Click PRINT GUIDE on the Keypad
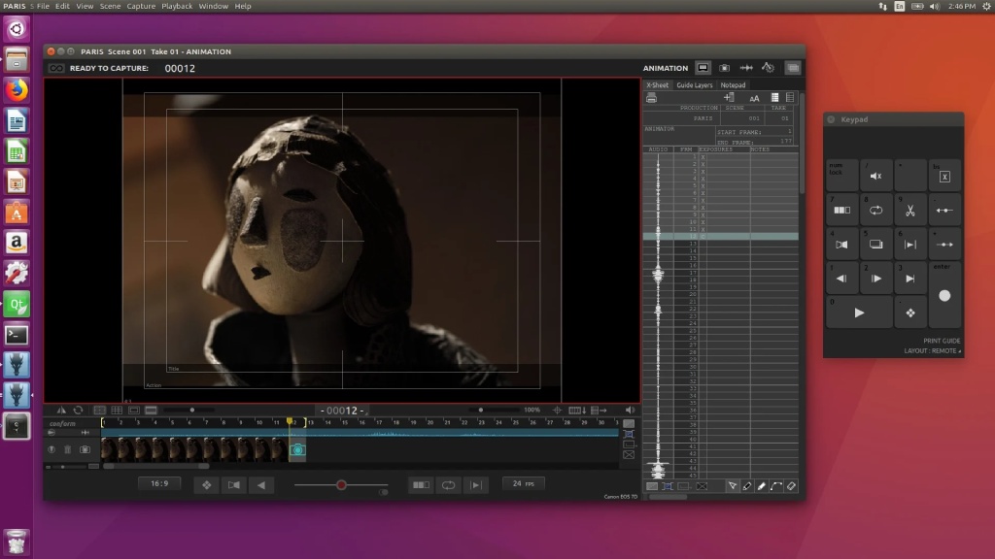995x559 pixels. tap(941, 341)
